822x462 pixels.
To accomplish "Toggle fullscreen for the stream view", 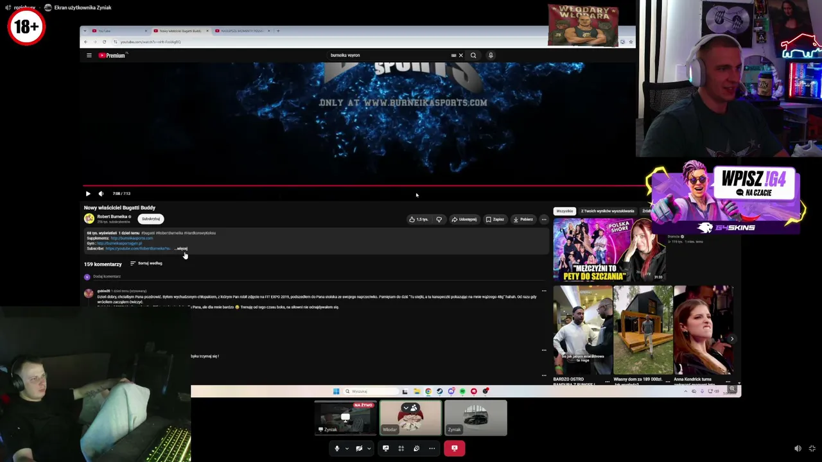I will pyautogui.click(x=812, y=449).
